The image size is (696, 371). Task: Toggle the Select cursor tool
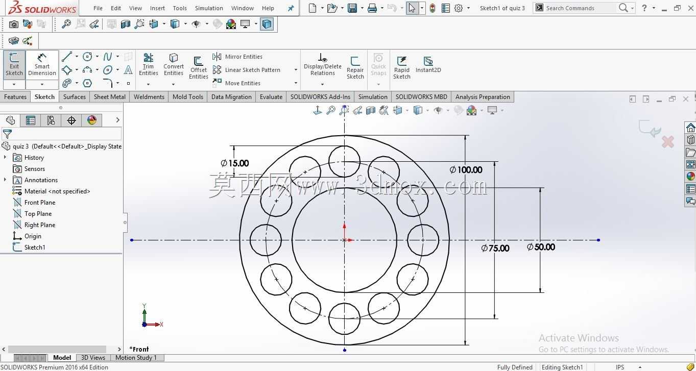point(412,8)
